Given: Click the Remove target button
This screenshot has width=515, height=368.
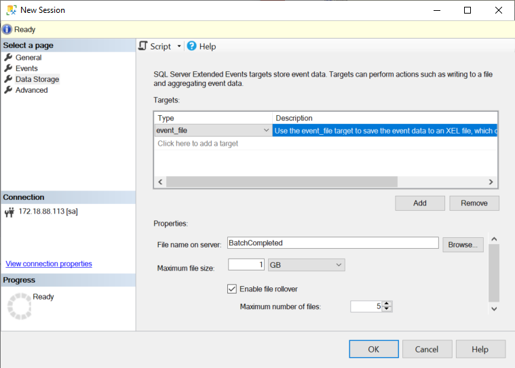Looking at the screenshot, I should pyautogui.click(x=474, y=203).
